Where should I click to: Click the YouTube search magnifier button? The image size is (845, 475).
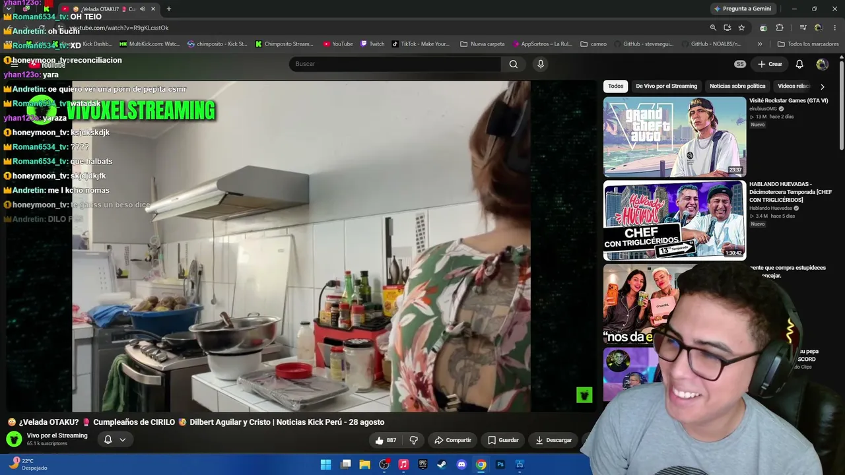(514, 64)
